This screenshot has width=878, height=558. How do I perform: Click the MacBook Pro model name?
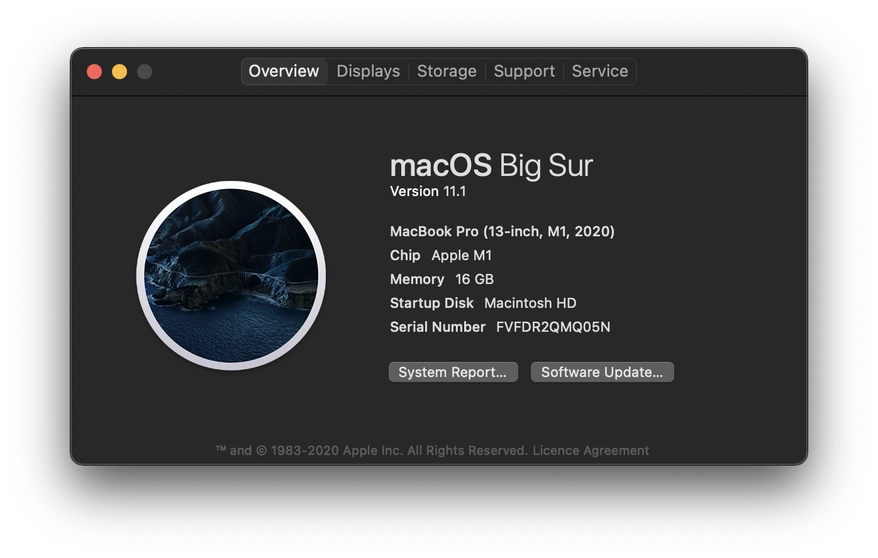502,231
